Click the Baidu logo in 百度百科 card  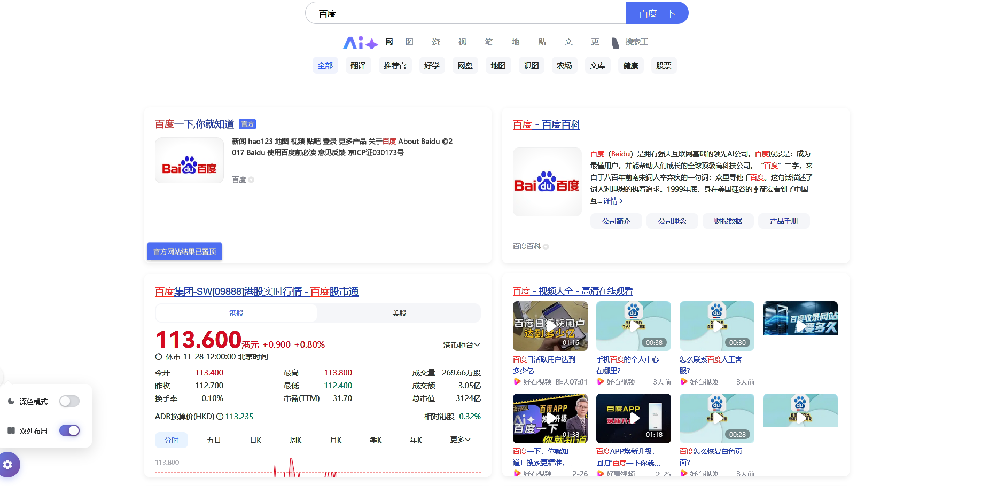(547, 182)
